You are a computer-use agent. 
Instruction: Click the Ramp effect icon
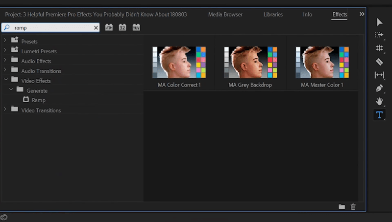pos(26,100)
